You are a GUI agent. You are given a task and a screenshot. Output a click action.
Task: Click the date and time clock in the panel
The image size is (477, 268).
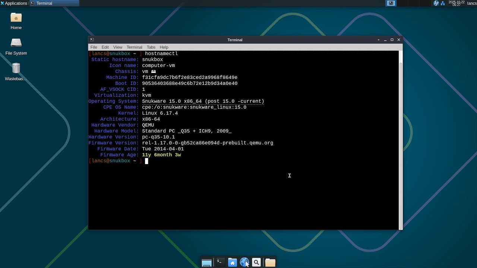pos(457,3)
